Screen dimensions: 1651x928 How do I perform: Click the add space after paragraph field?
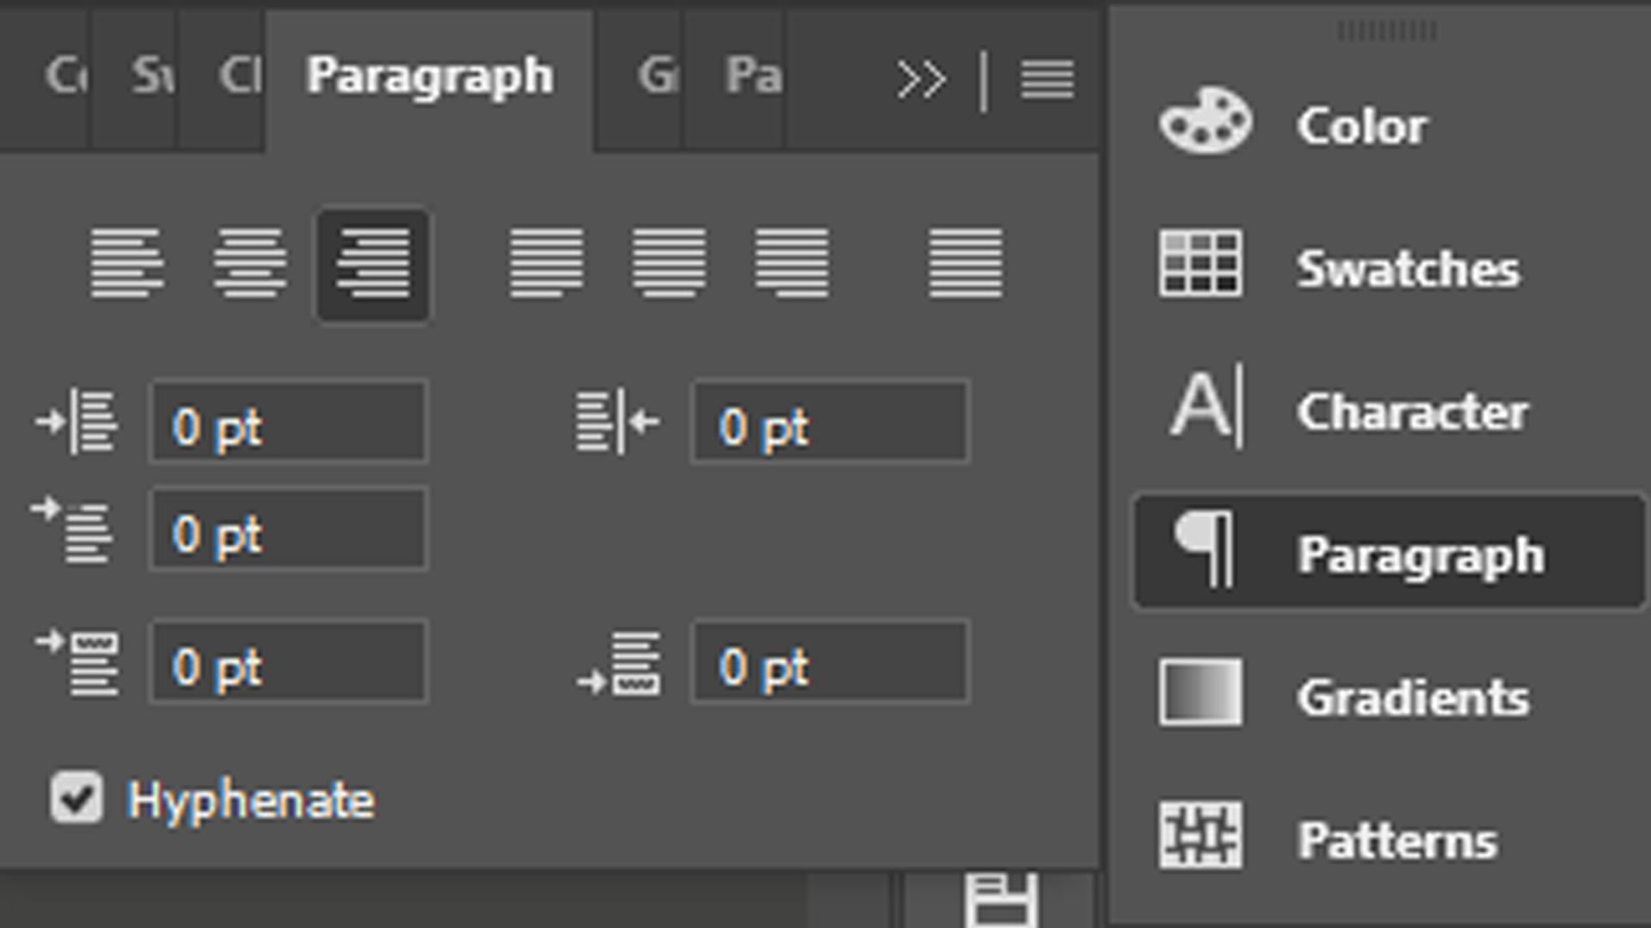(x=830, y=663)
